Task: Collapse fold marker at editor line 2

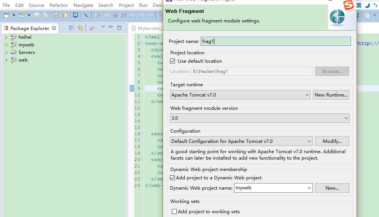Action: (142, 43)
